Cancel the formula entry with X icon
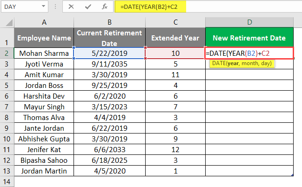Image resolution: width=302 pixels, height=187 pixels. (70, 7)
